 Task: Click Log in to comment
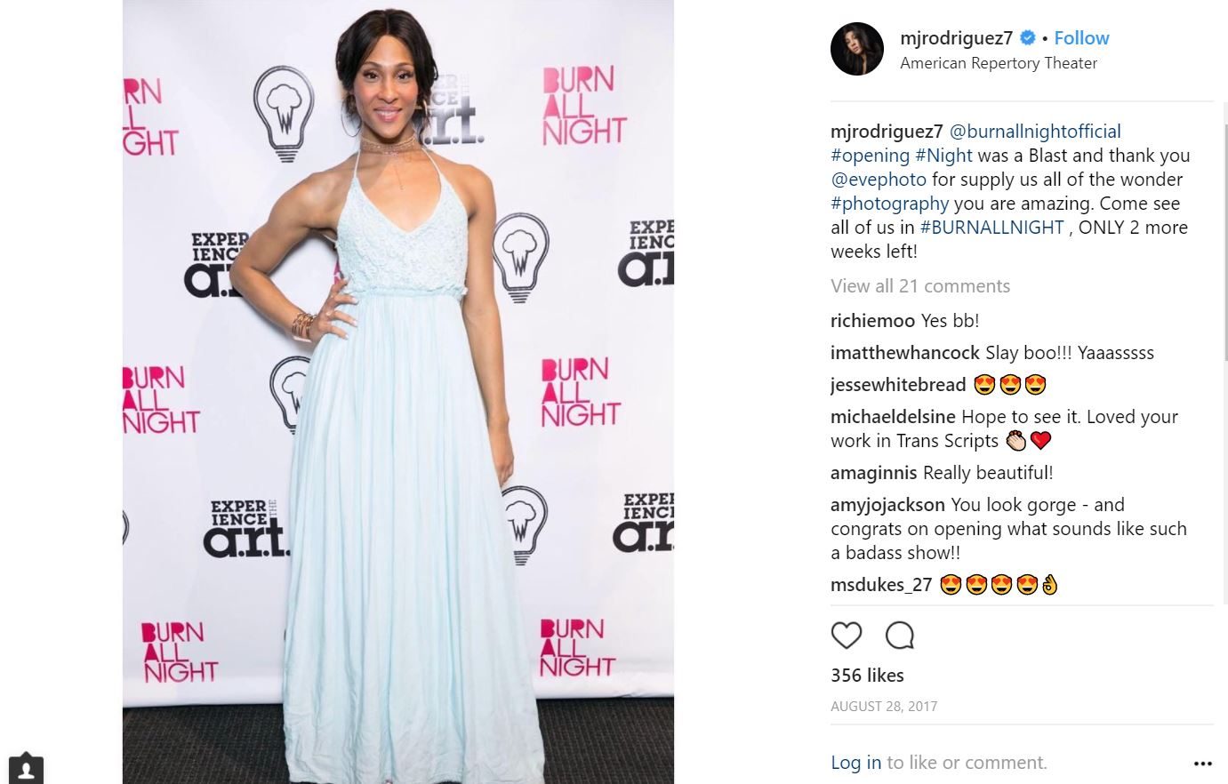[855, 763]
